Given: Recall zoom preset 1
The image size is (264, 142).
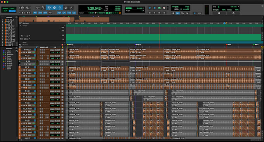Looking at the screenshot, I should 20,13.
